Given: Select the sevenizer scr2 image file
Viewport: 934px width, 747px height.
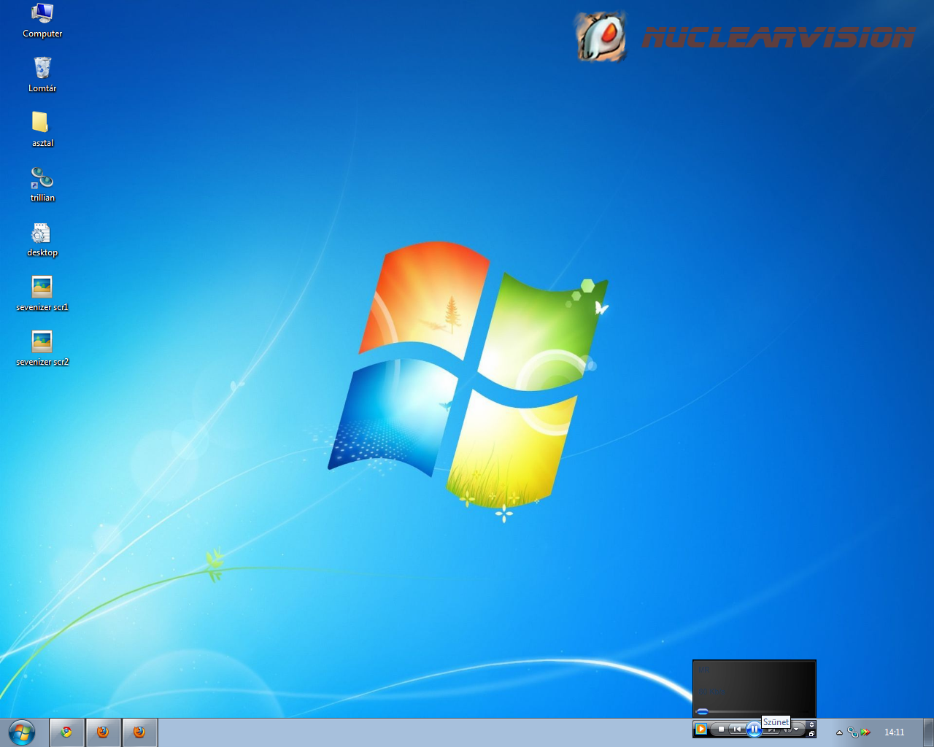Looking at the screenshot, I should (x=42, y=349).
